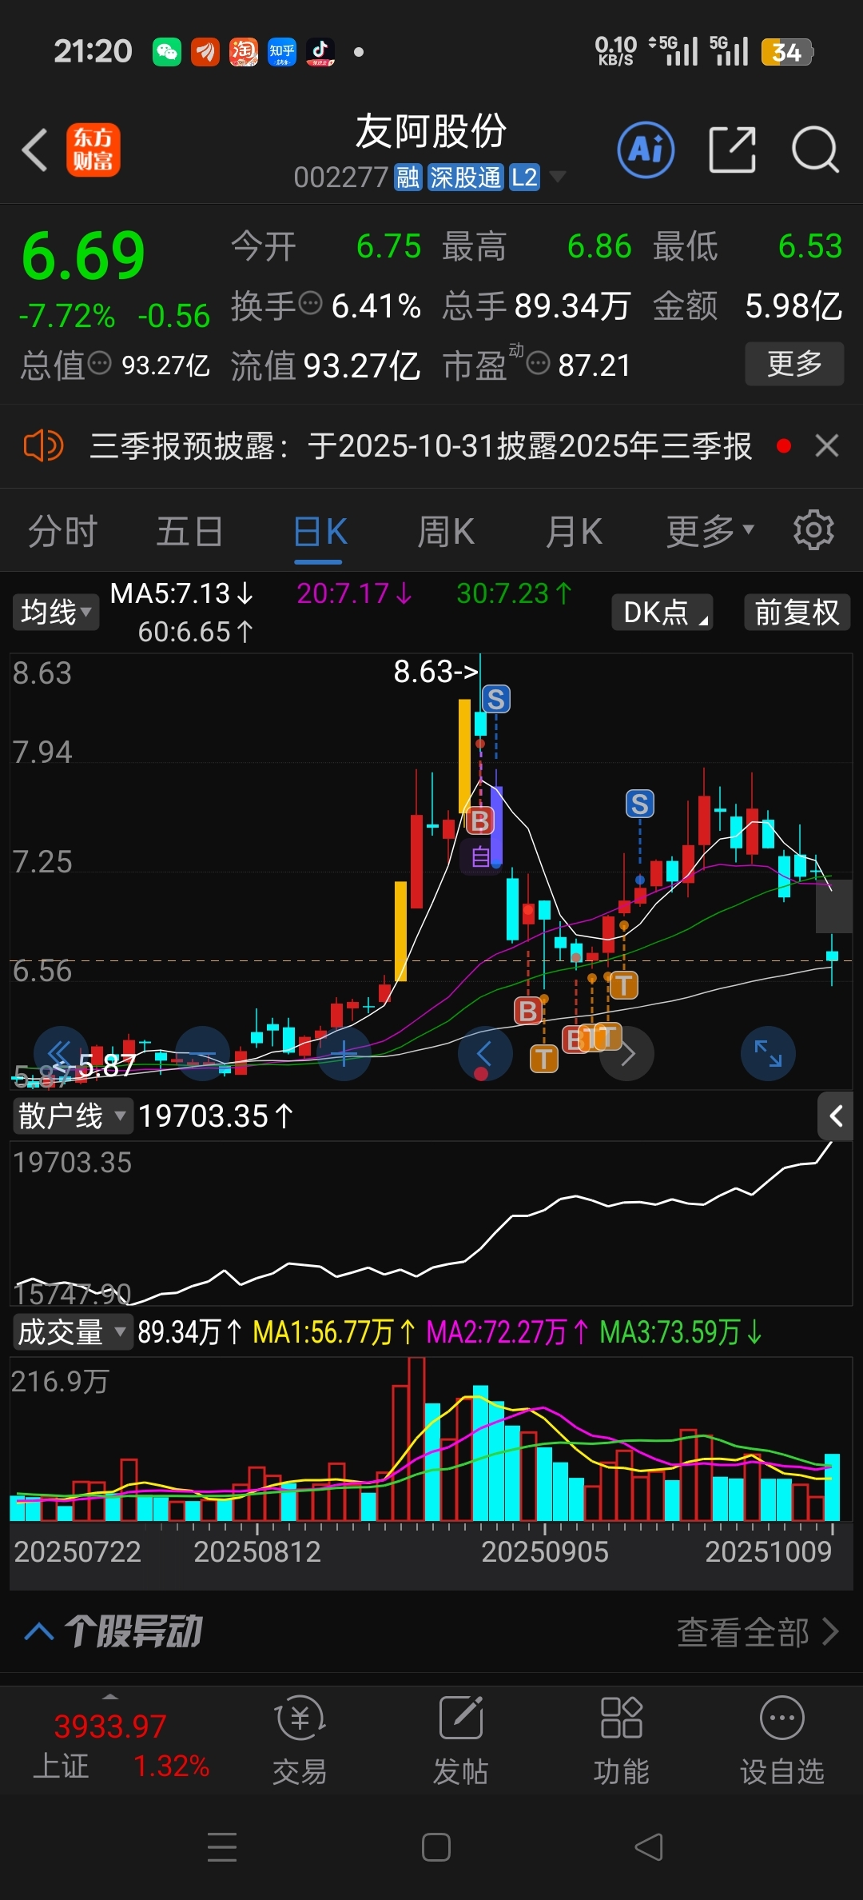The image size is (863, 1900).
Task: Tap the zoom-in plus chart button
Action: click(x=344, y=1053)
